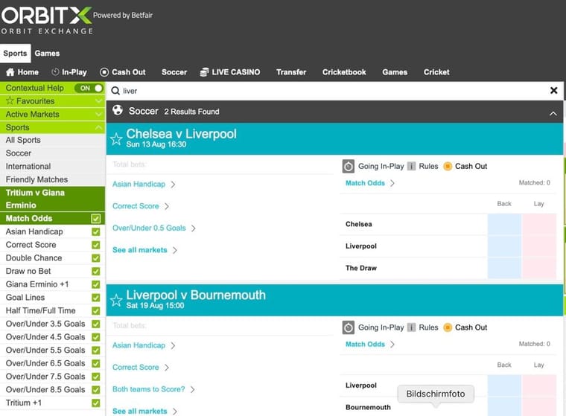This screenshot has height=416, width=566.
Task: Click the Going In-Play clock icon for Liverpool v Bournemouth
Action: pos(348,327)
